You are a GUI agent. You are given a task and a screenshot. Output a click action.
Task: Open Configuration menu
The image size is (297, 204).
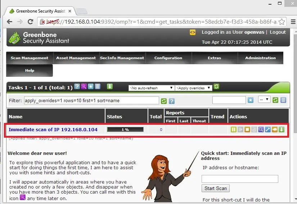168,58
